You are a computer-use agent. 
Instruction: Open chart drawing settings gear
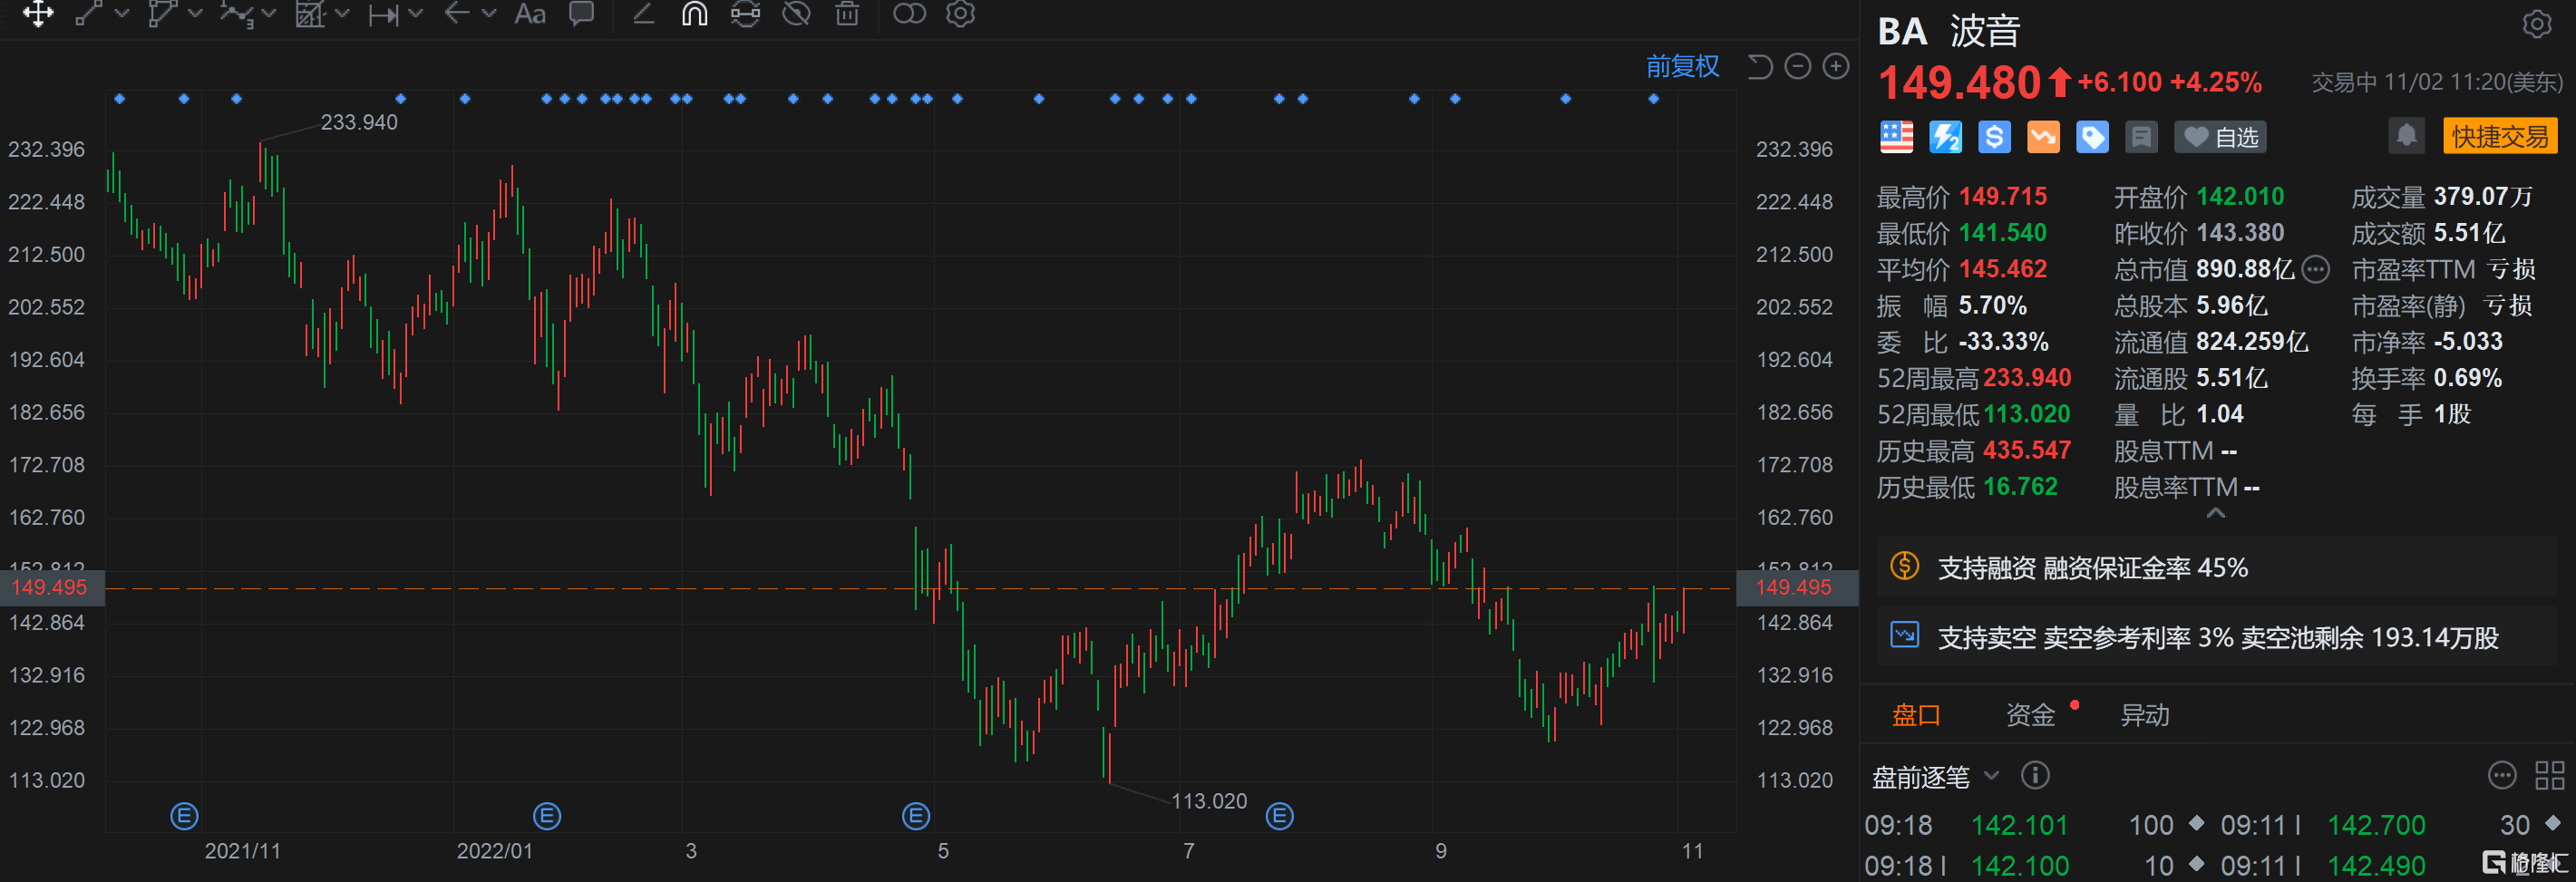960,13
